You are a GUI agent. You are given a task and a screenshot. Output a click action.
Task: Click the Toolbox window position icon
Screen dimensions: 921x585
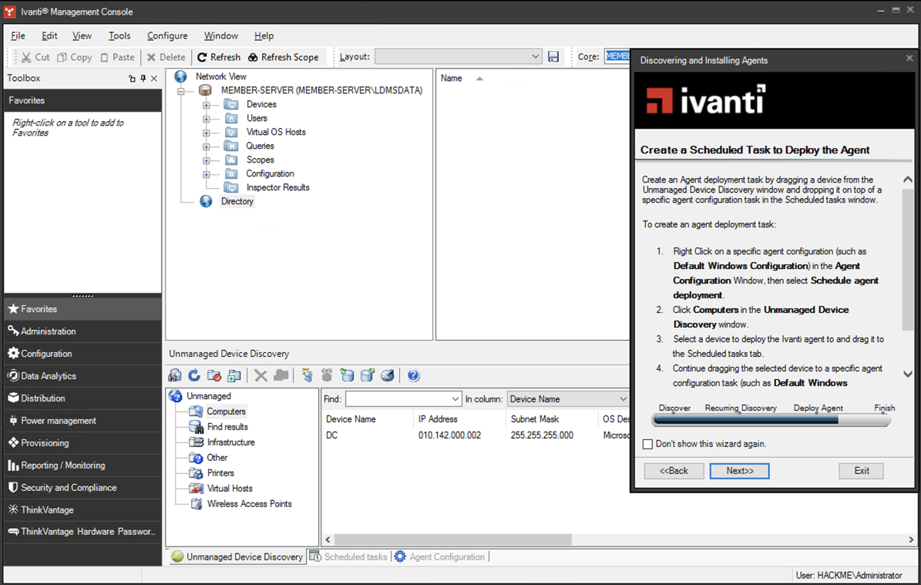click(132, 78)
